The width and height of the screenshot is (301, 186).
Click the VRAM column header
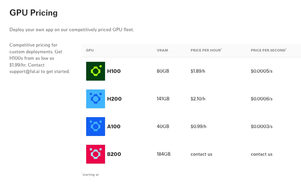(162, 50)
